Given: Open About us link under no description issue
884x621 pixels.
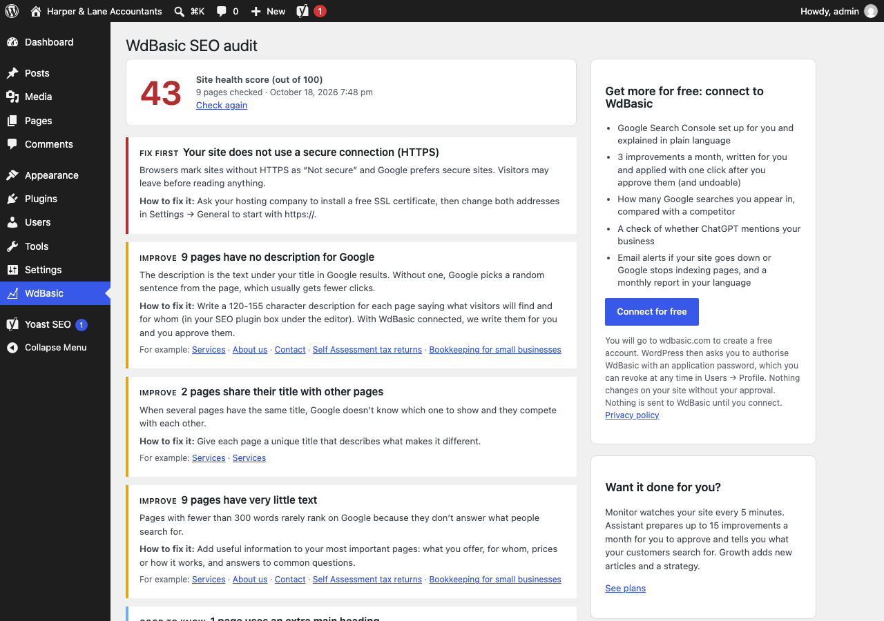Looking at the screenshot, I should pos(250,350).
